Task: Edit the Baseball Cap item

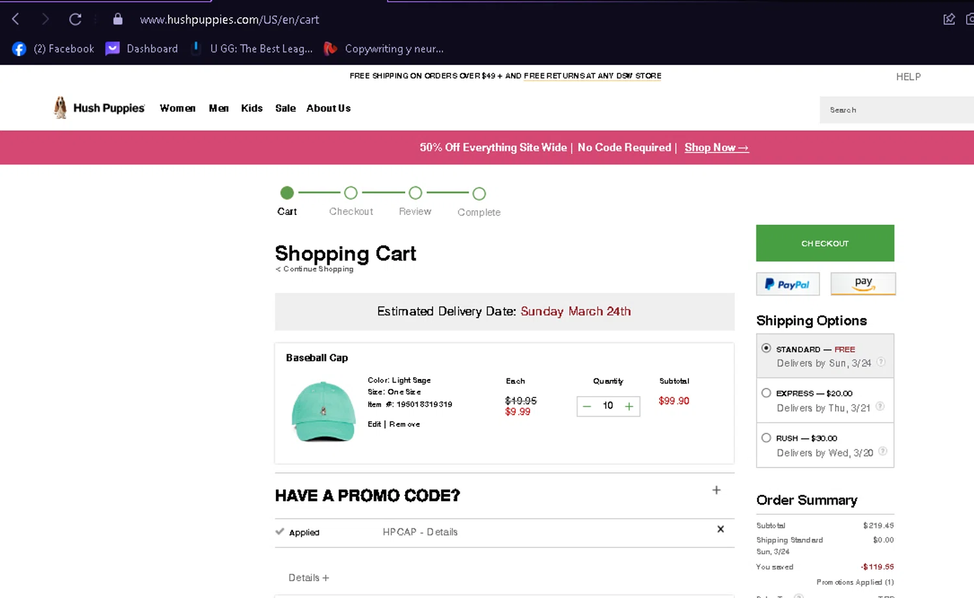Action: [374, 424]
